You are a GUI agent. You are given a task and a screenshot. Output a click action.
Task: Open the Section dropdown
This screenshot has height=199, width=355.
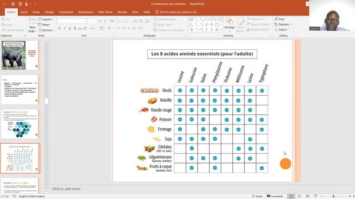tap(47, 30)
